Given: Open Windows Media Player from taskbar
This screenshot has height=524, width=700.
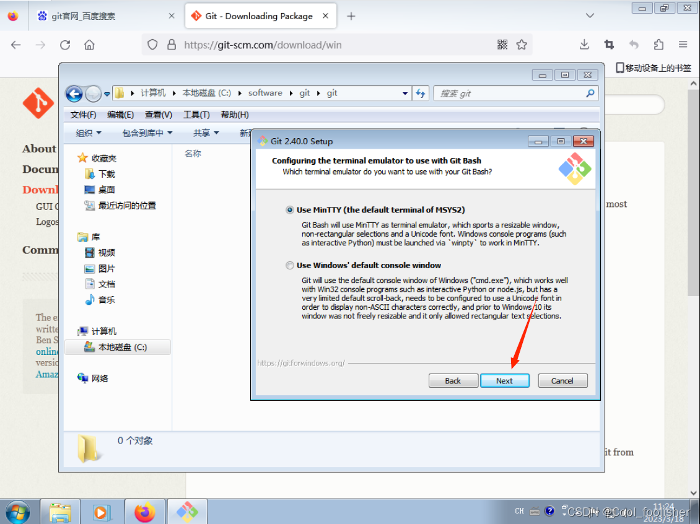Looking at the screenshot, I should click(102, 512).
